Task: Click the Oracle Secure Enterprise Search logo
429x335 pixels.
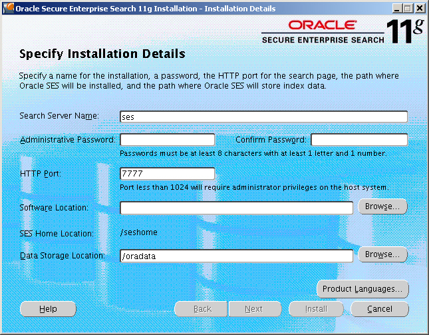Action: 343,31
